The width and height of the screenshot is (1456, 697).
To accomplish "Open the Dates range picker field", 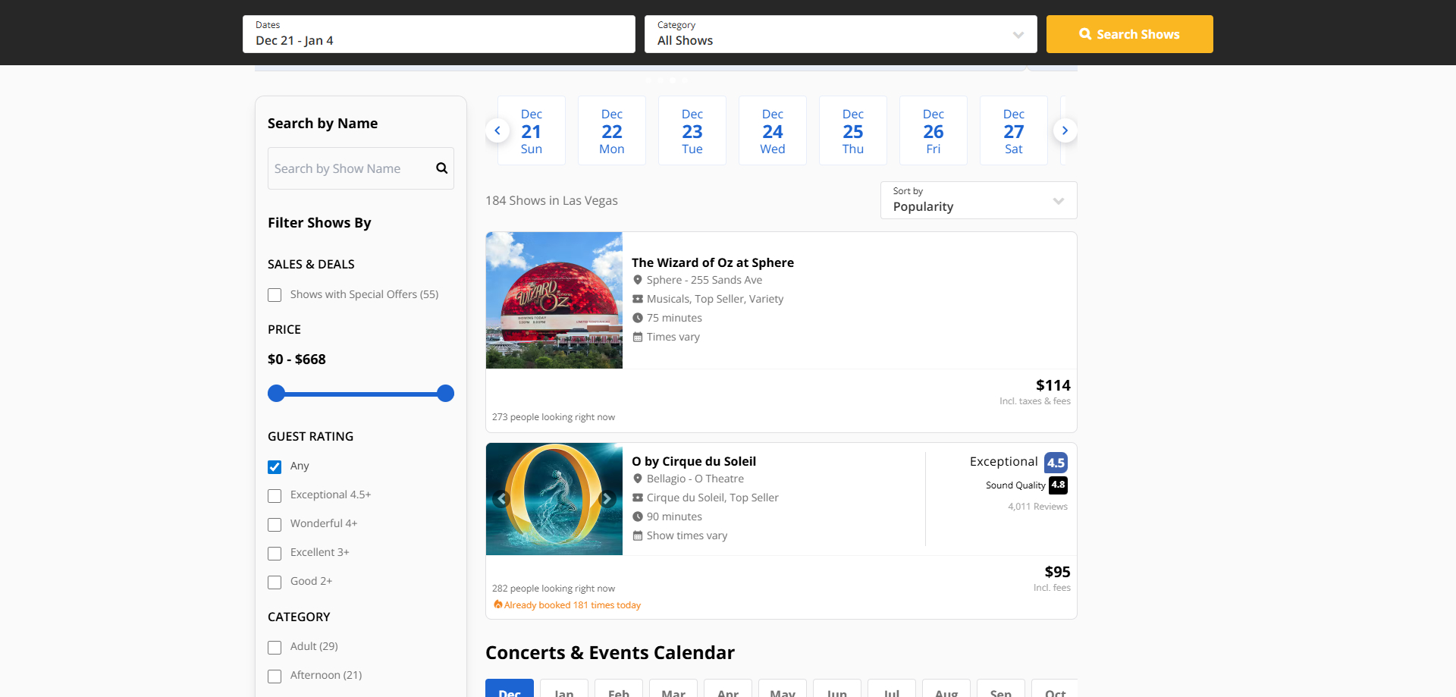I will click(438, 34).
